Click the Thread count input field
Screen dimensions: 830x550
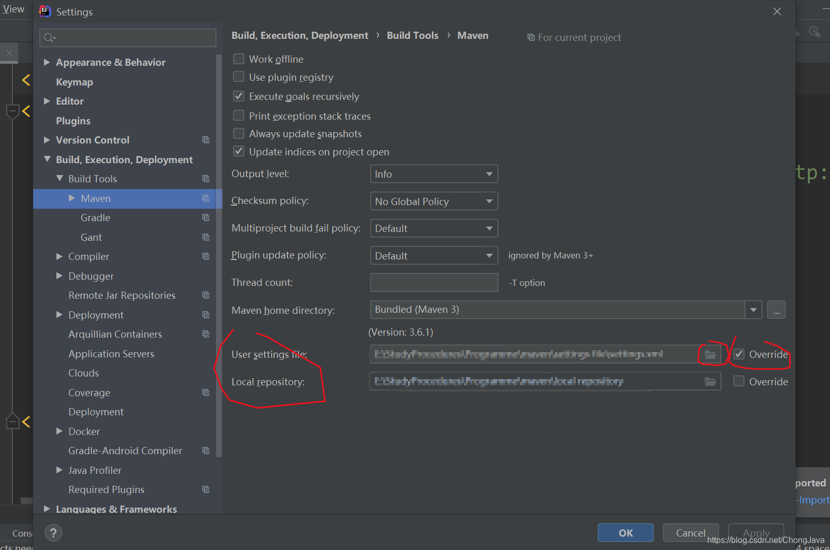434,282
